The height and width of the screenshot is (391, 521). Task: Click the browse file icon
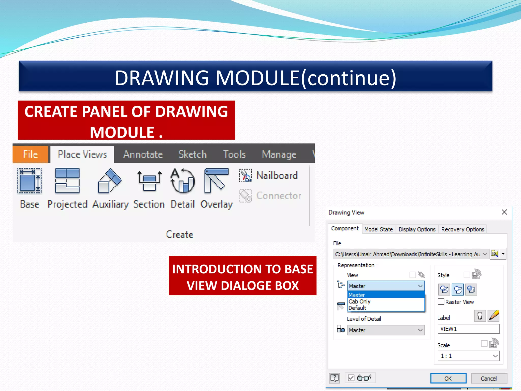click(495, 254)
